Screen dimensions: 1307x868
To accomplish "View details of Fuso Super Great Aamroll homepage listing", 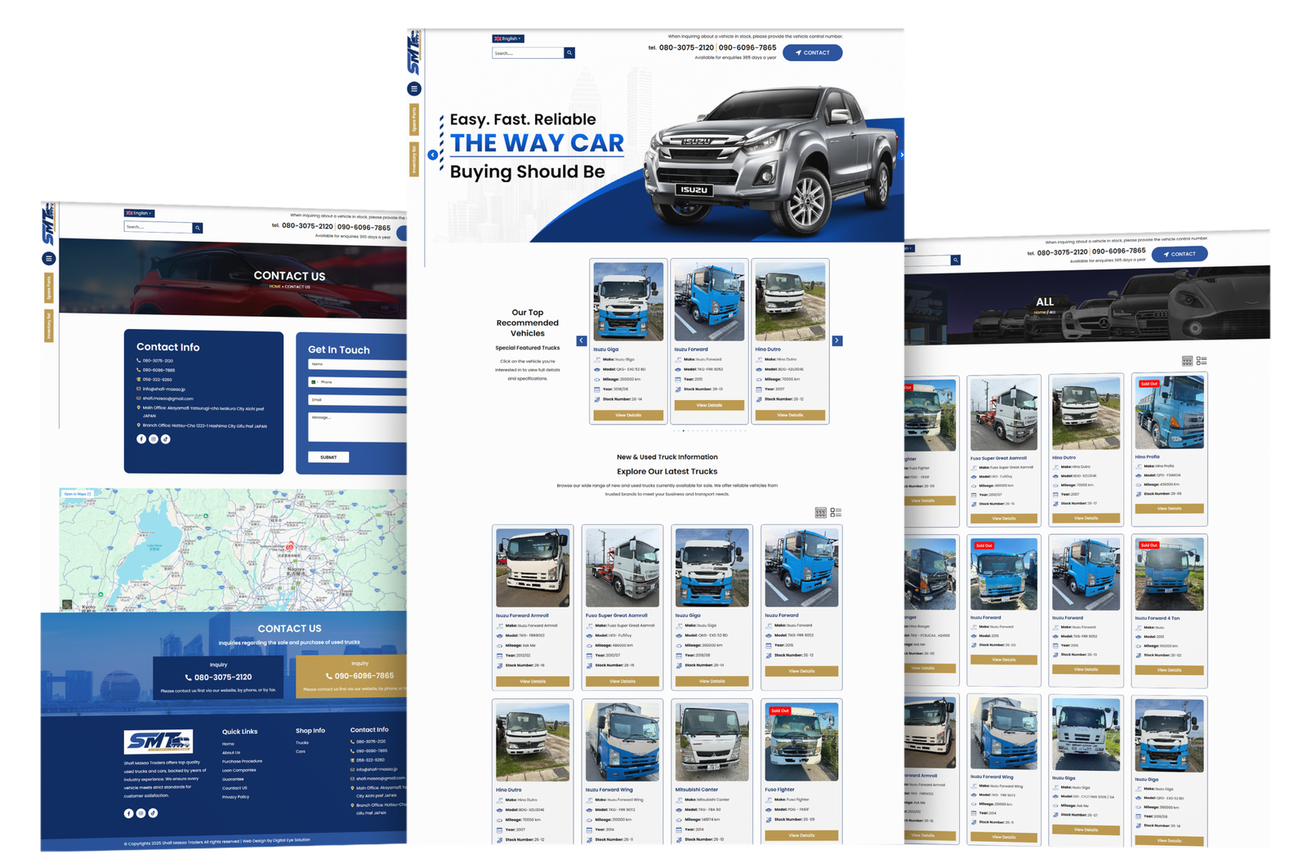I will pyautogui.click(x=622, y=681).
